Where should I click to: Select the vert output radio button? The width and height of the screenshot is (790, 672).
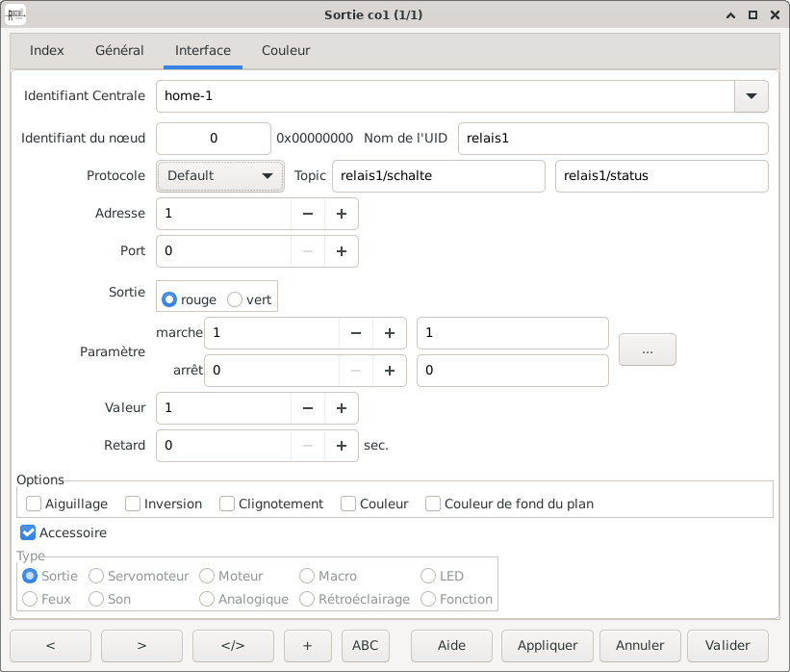(235, 299)
